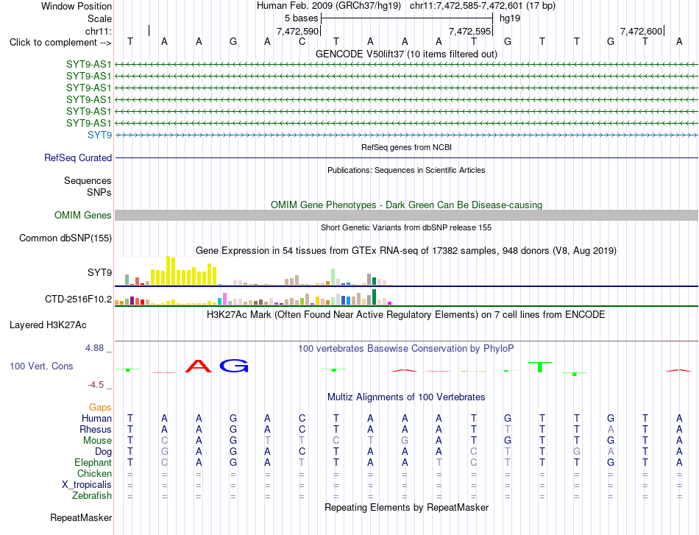The height and width of the screenshot is (535, 699).
Task: Click the Sequences track label
Action: point(88,180)
